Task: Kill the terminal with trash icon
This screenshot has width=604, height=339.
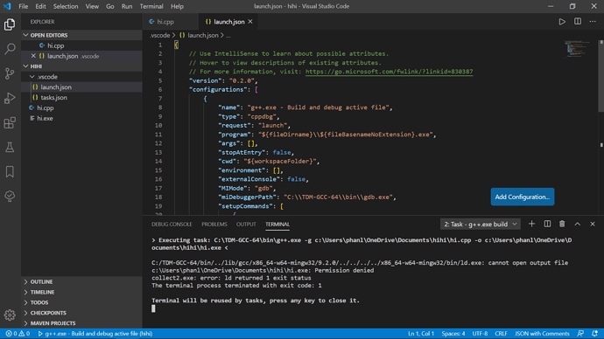Action: coord(562,224)
